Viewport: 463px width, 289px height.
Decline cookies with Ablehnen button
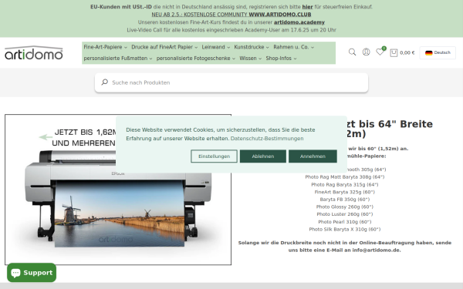(263, 156)
